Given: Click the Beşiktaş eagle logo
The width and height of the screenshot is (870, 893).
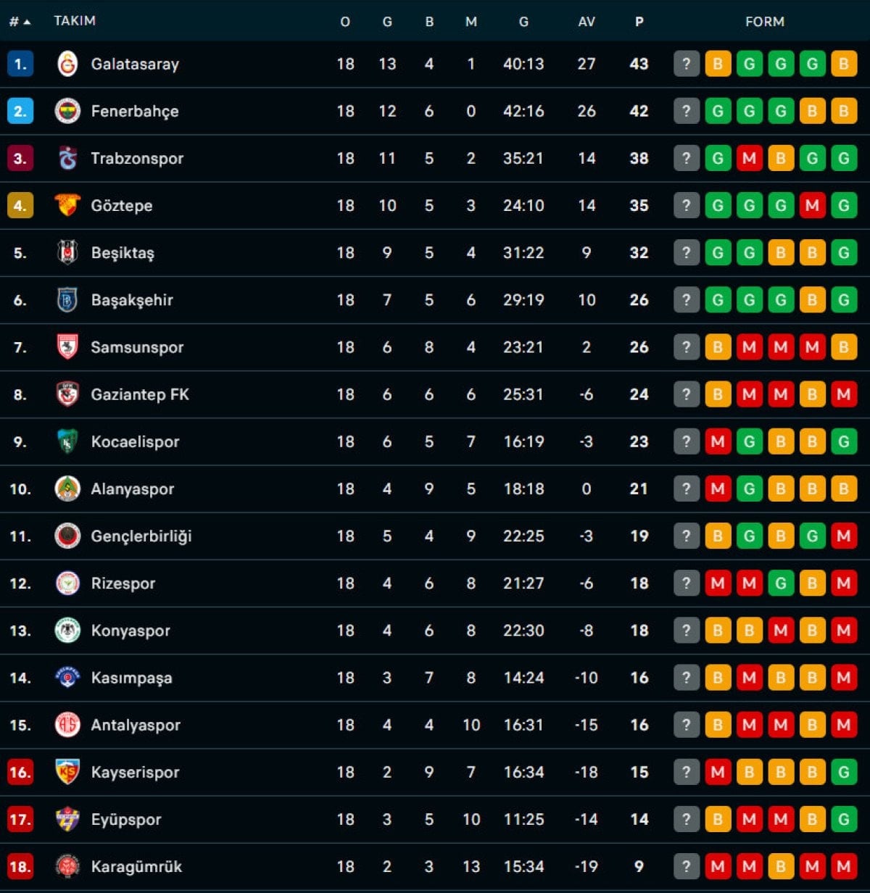Looking at the screenshot, I should click(67, 252).
